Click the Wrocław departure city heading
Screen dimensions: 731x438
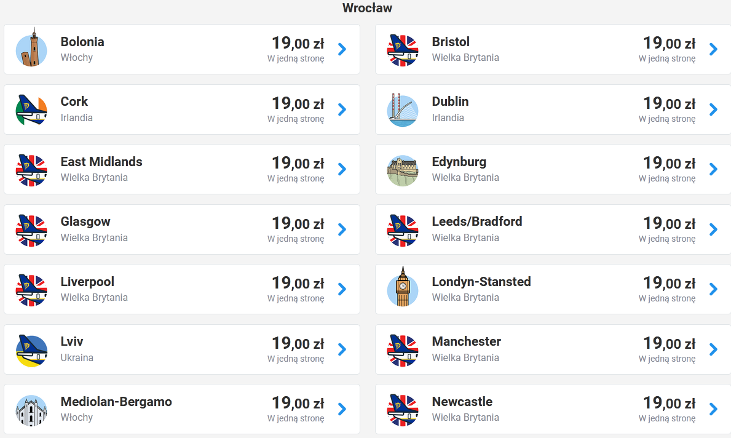367,8
